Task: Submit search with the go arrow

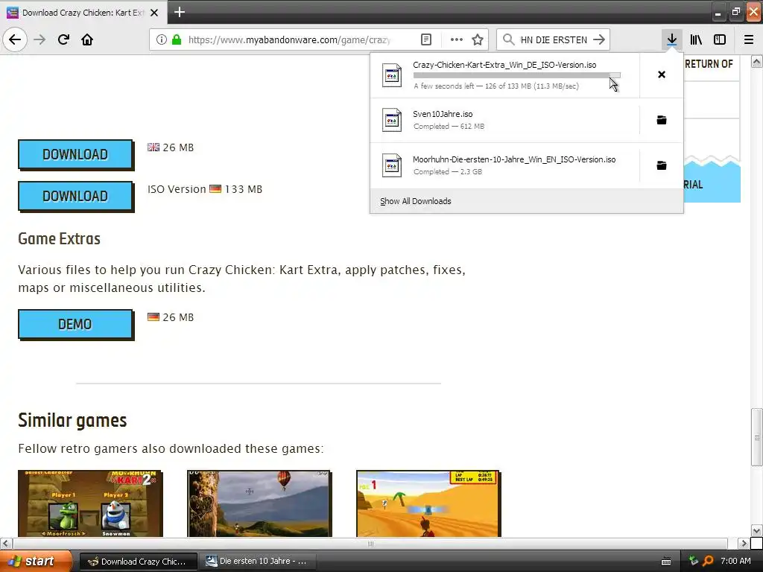Action: [x=599, y=39]
